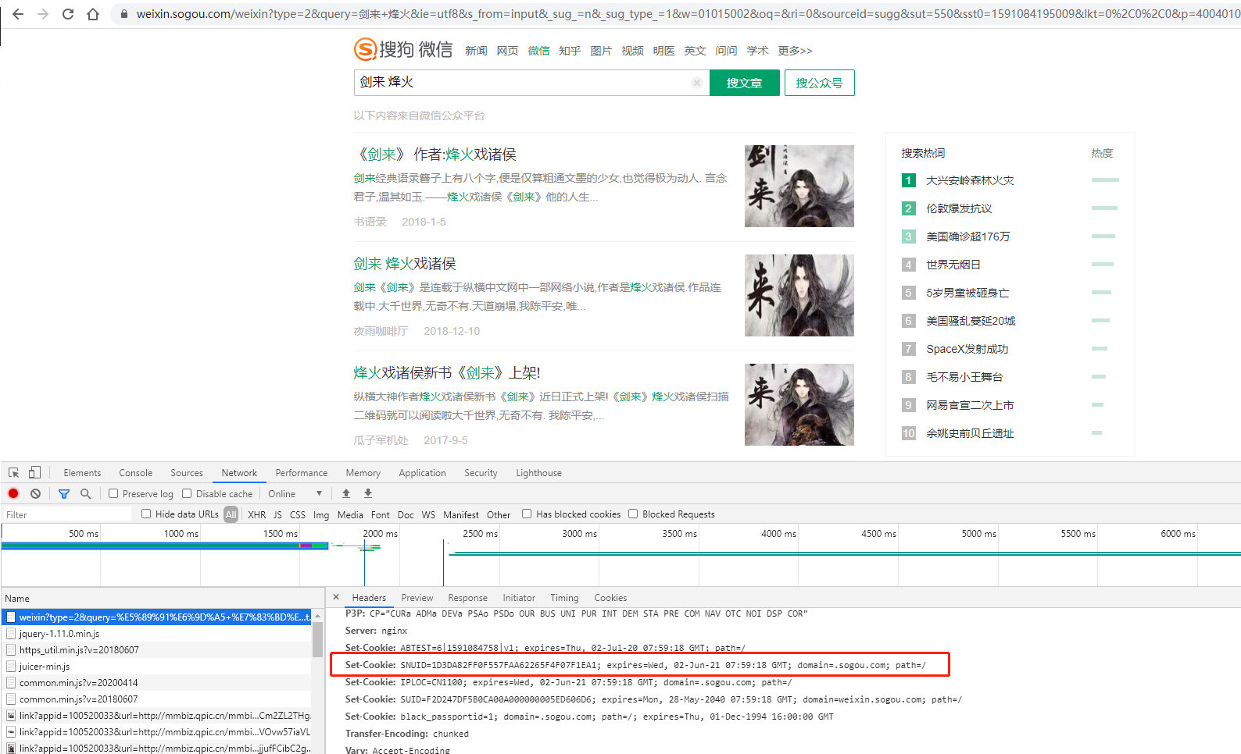Open the Application tab
The width and height of the screenshot is (1241, 754).
tap(422, 473)
